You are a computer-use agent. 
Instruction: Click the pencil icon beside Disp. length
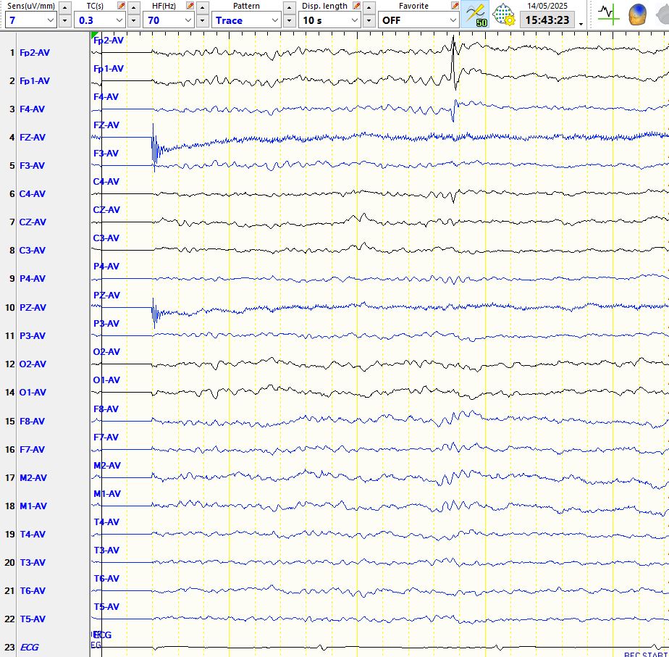tap(356, 6)
